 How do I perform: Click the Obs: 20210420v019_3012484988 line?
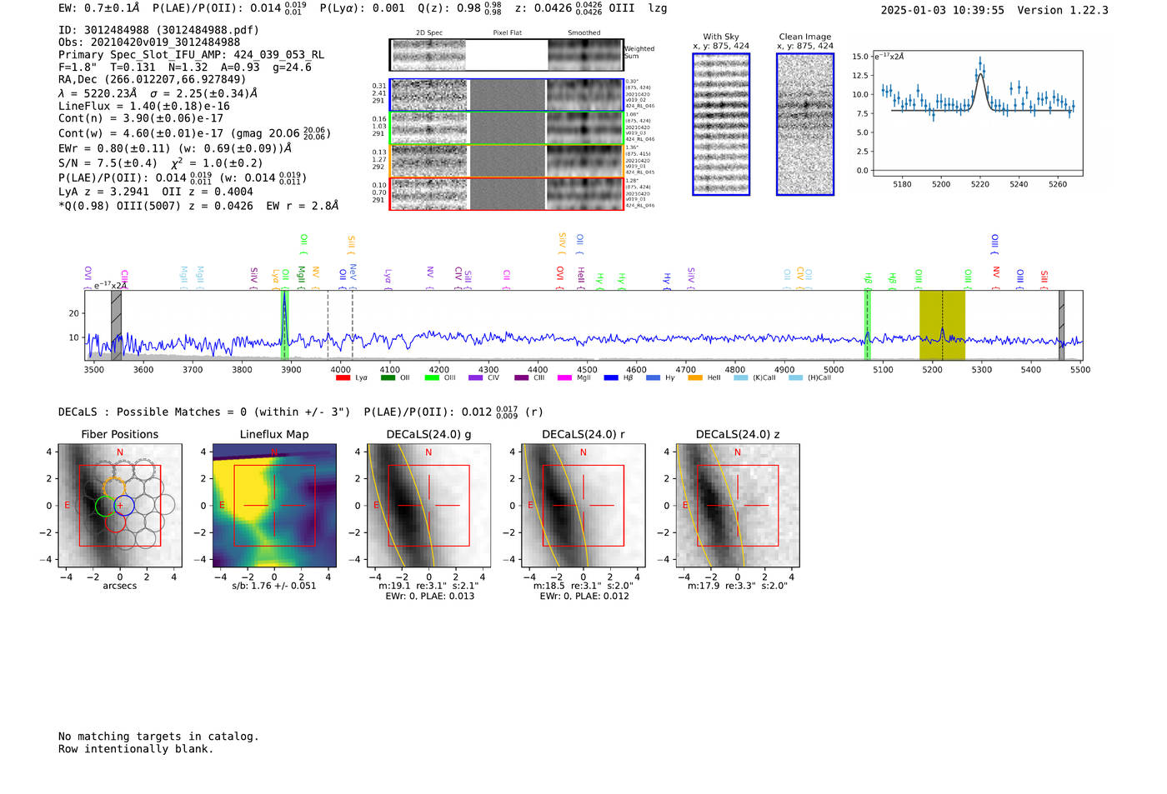[149, 42]
